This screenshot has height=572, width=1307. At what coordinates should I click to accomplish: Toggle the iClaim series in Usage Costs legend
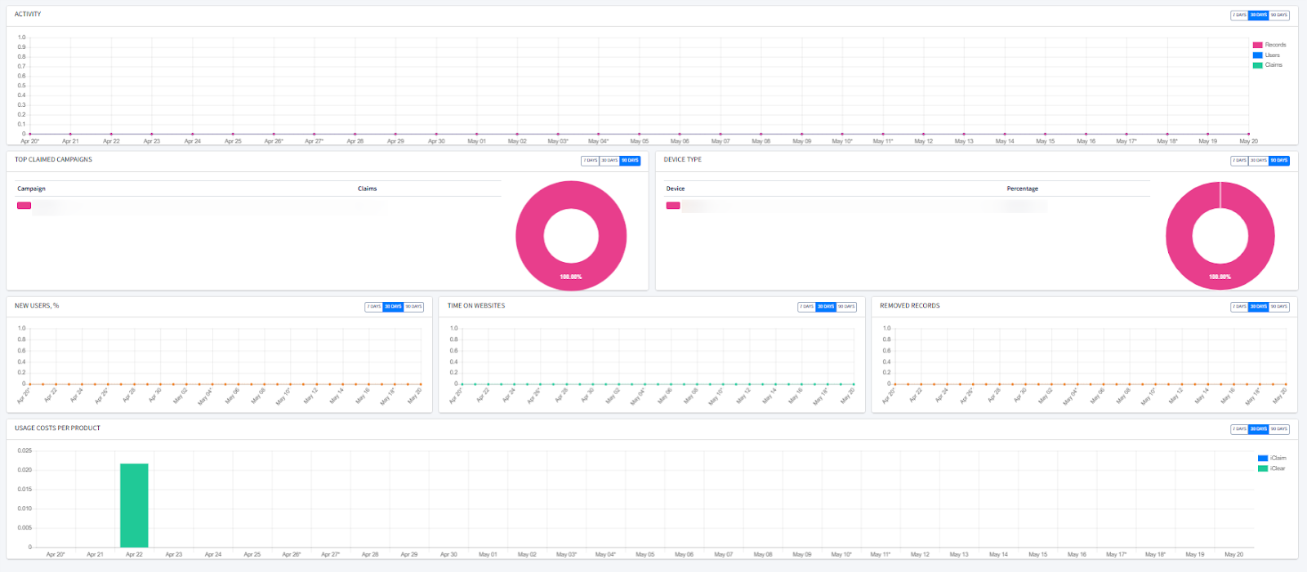pyautogui.click(x=1272, y=459)
